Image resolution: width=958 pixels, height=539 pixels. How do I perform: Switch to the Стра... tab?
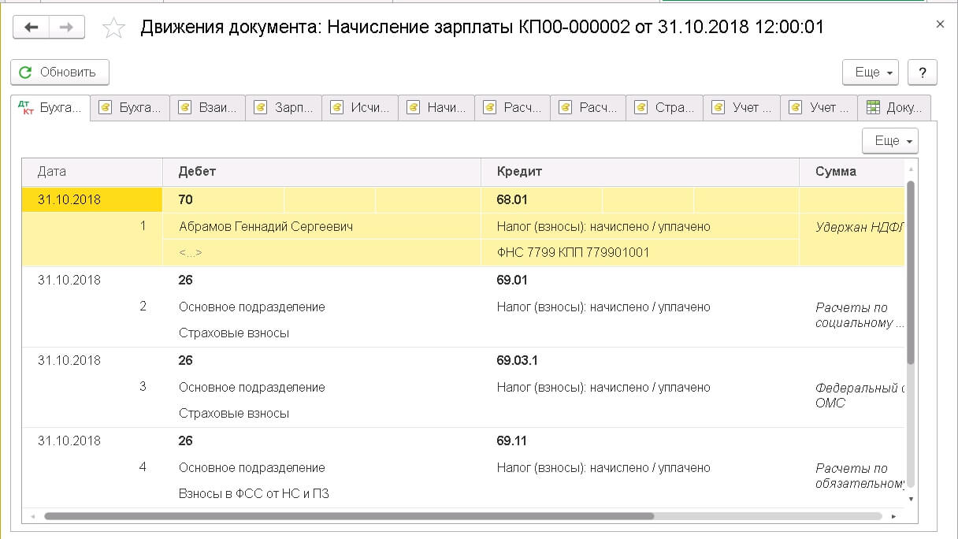pos(666,108)
